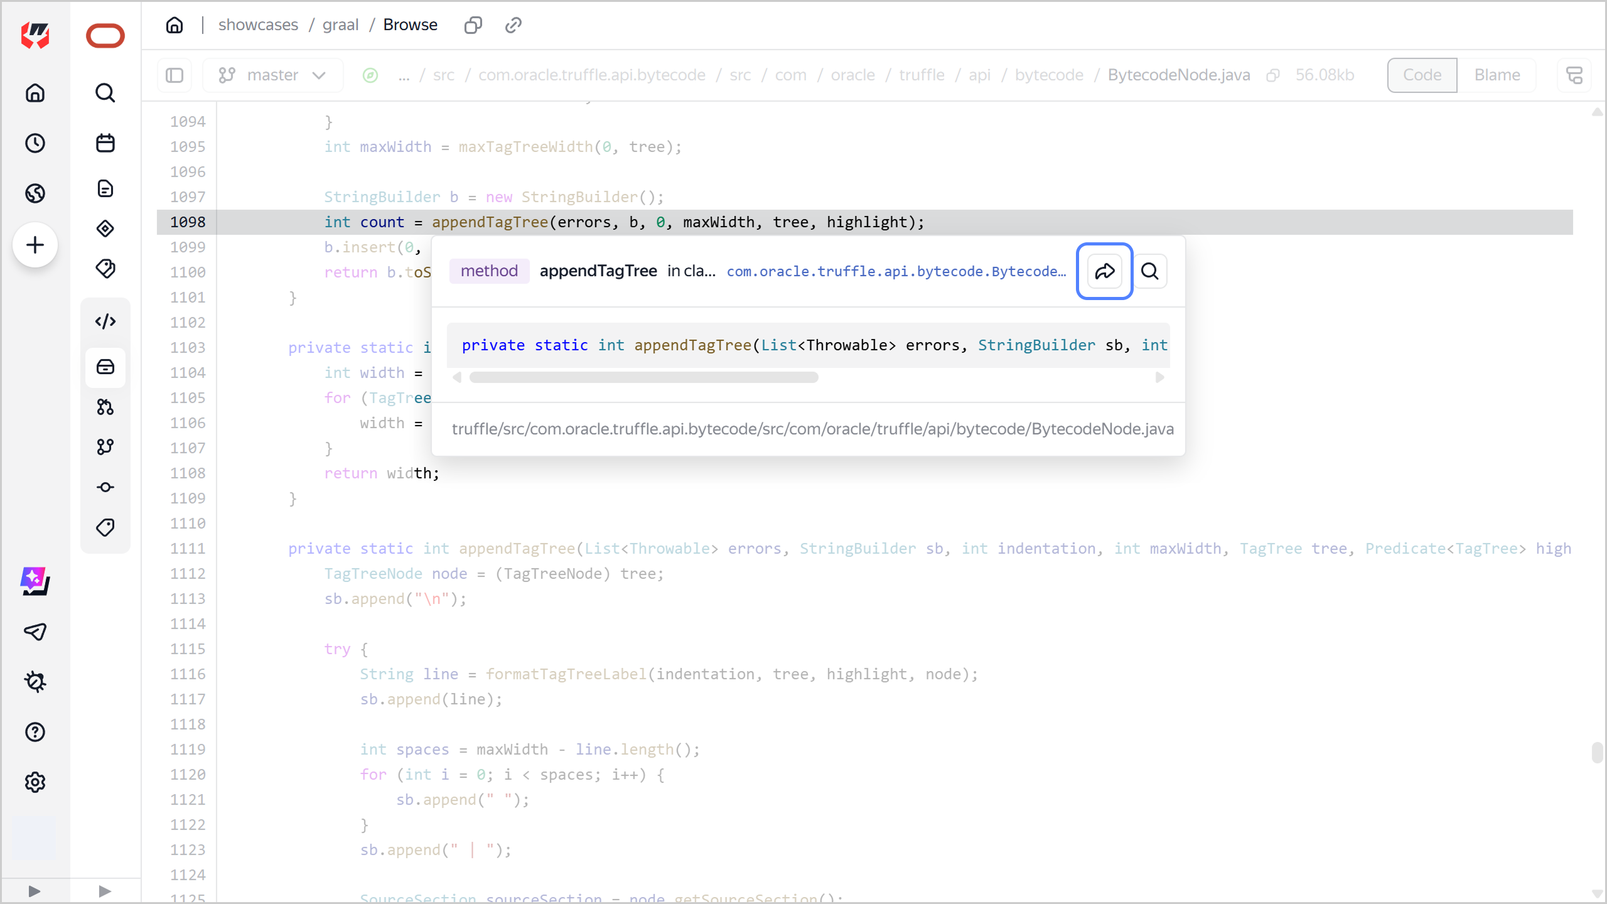Click the find usages magnifier in popup
Image resolution: width=1607 pixels, height=904 pixels.
click(x=1149, y=271)
